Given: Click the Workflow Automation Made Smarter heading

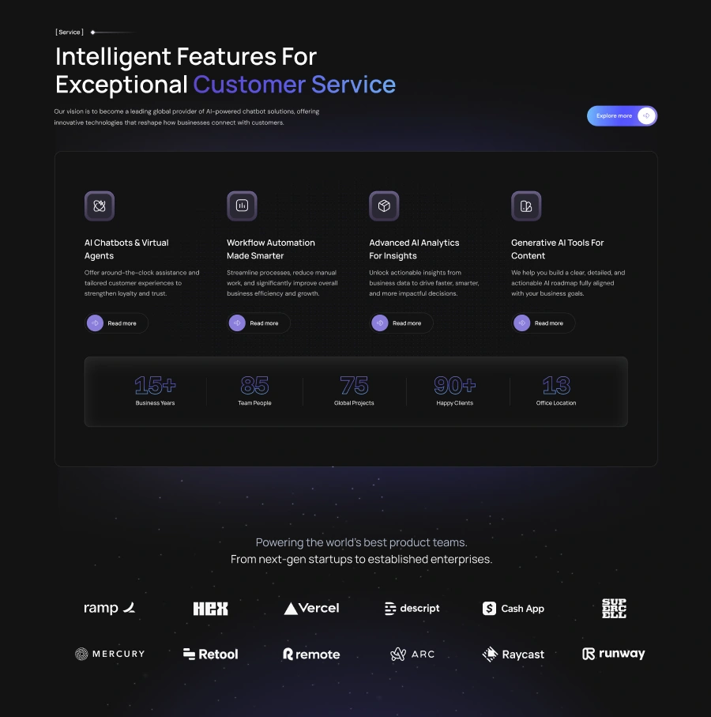Looking at the screenshot, I should pos(271,249).
